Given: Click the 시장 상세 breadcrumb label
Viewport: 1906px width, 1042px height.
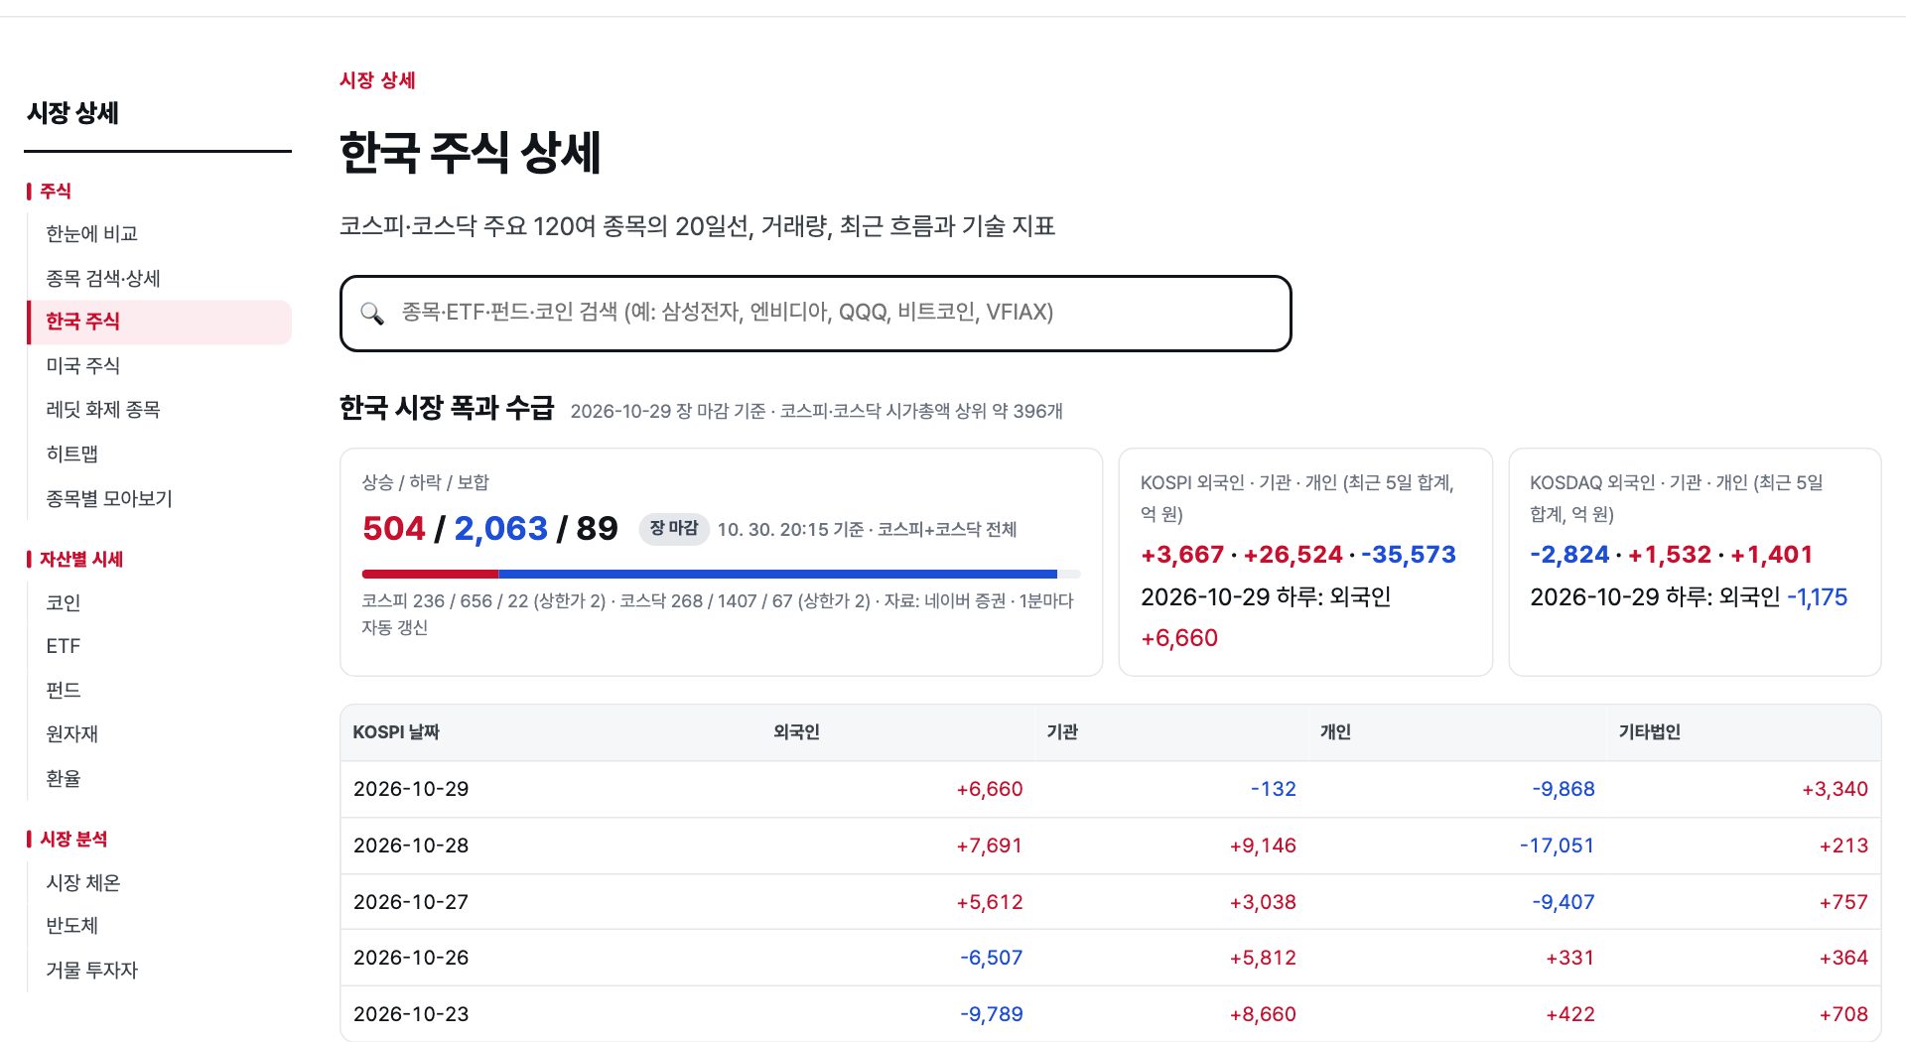Looking at the screenshot, I should (377, 80).
